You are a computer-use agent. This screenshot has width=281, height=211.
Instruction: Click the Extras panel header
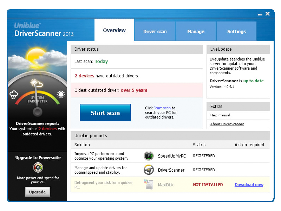tap(238, 107)
